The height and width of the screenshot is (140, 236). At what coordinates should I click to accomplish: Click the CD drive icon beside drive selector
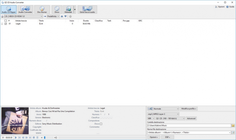(2, 16)
